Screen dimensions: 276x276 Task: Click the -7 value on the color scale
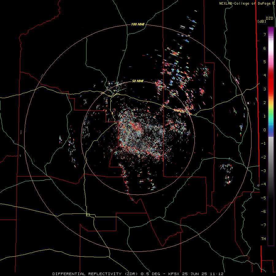point(263,225)
